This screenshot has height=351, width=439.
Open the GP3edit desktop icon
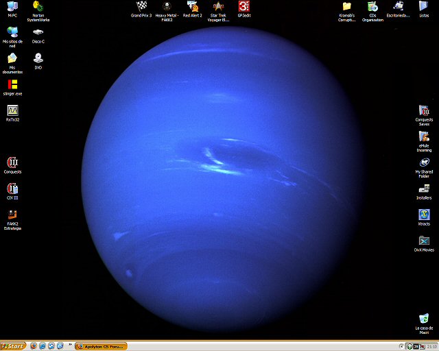(x=244, y=7)
